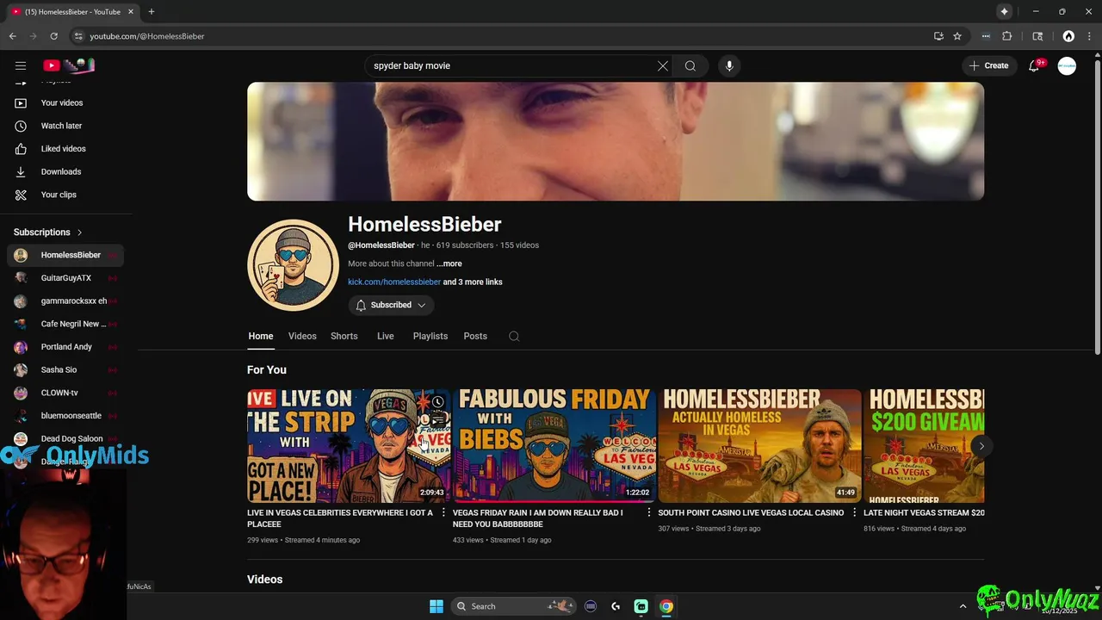This screenshot has width=1102, height=620.
Task: Open LIVE IN VEGAS CELEBRITIES video title
Action: click(341, 518)
